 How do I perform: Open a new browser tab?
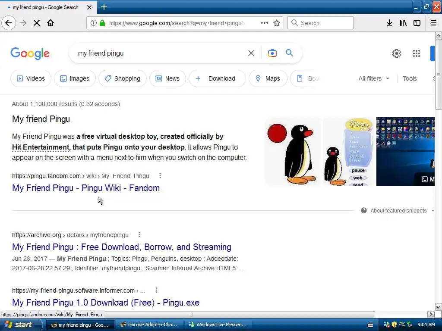(x=104, y=7)
